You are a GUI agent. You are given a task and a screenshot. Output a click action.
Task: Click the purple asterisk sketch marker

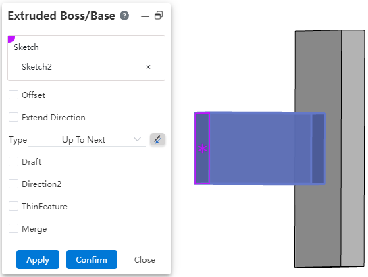tap(203, 149)
